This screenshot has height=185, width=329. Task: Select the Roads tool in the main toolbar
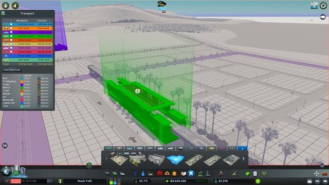pyautogui.click(x=107, y=174)
